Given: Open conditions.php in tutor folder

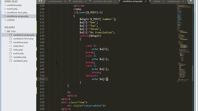Looking at the screenshot, I should 20,43.
